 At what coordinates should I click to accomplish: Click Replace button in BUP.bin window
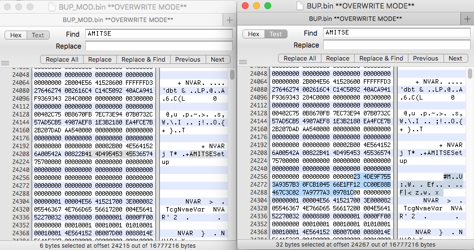pos(338,58)
